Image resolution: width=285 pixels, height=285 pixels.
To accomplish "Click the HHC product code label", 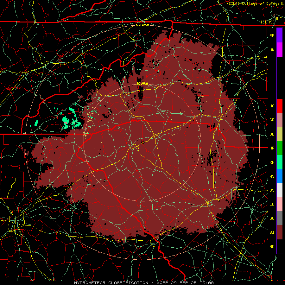I will click(x=278, y=19).
